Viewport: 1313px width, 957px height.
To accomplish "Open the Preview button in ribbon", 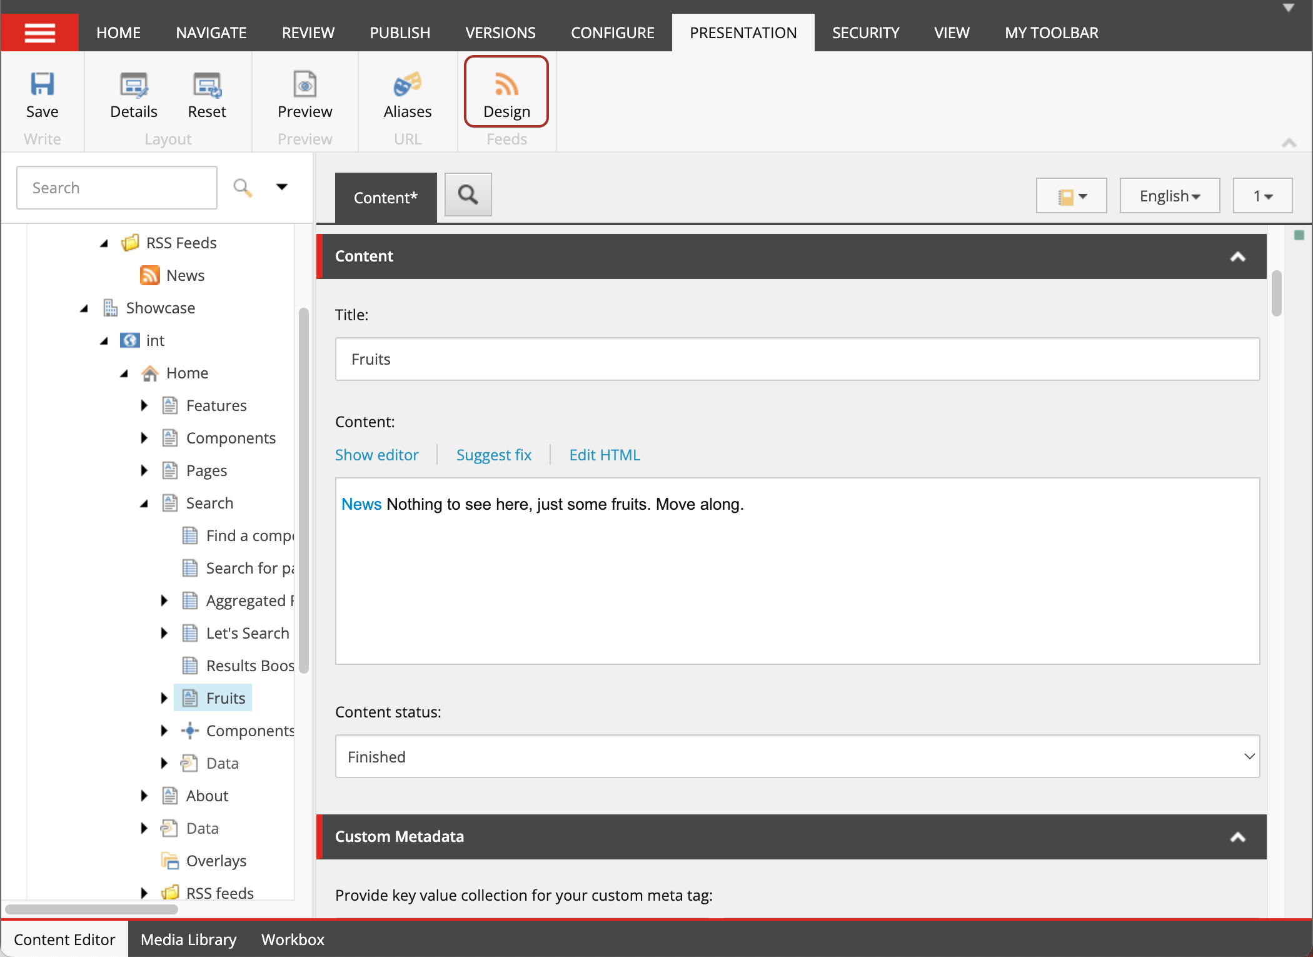I will (x=304, y=95).
